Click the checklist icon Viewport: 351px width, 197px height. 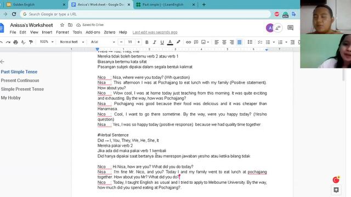(260, 42)
